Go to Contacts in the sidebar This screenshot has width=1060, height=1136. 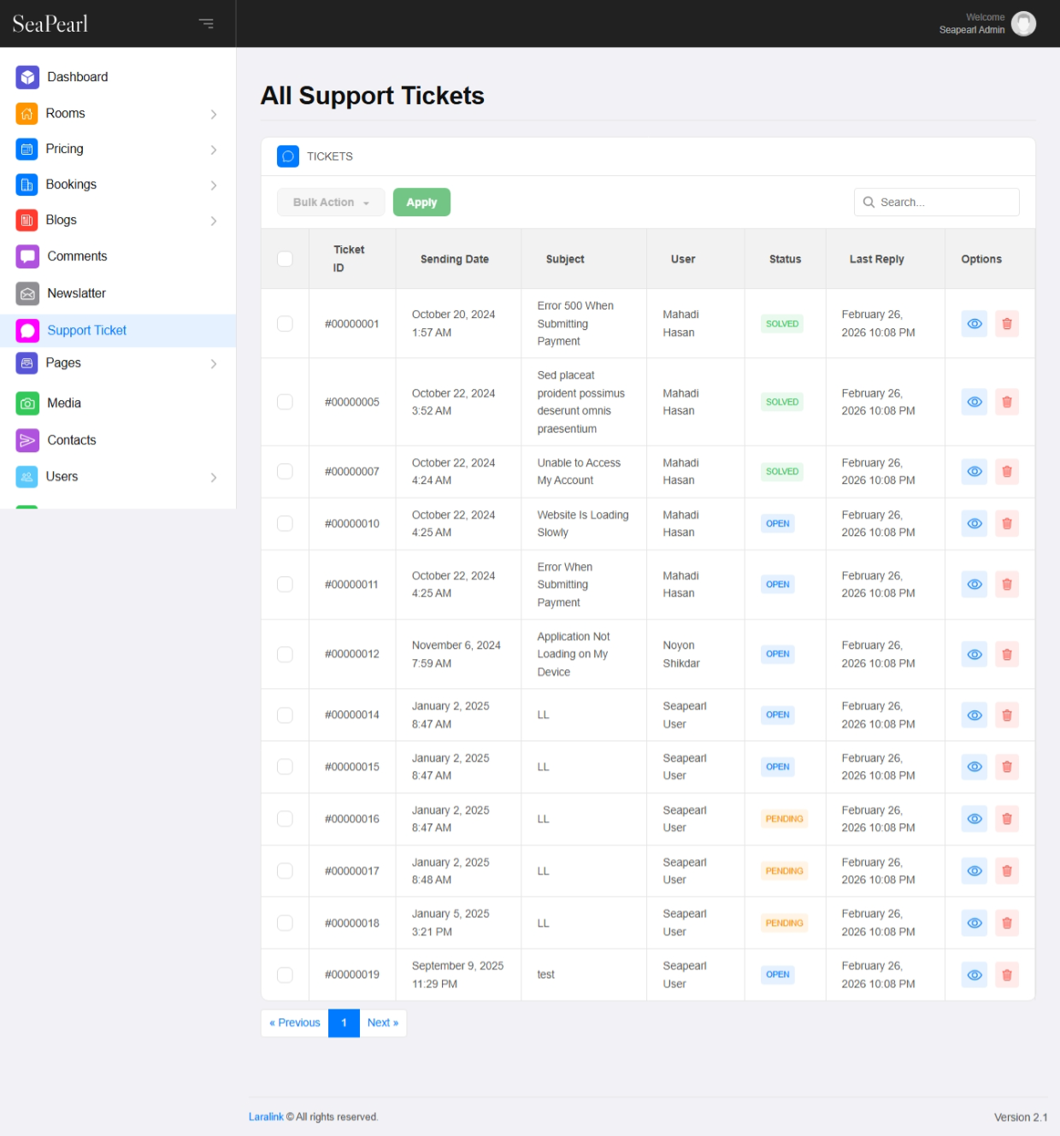pyautogui.click(x=72, y=440)
